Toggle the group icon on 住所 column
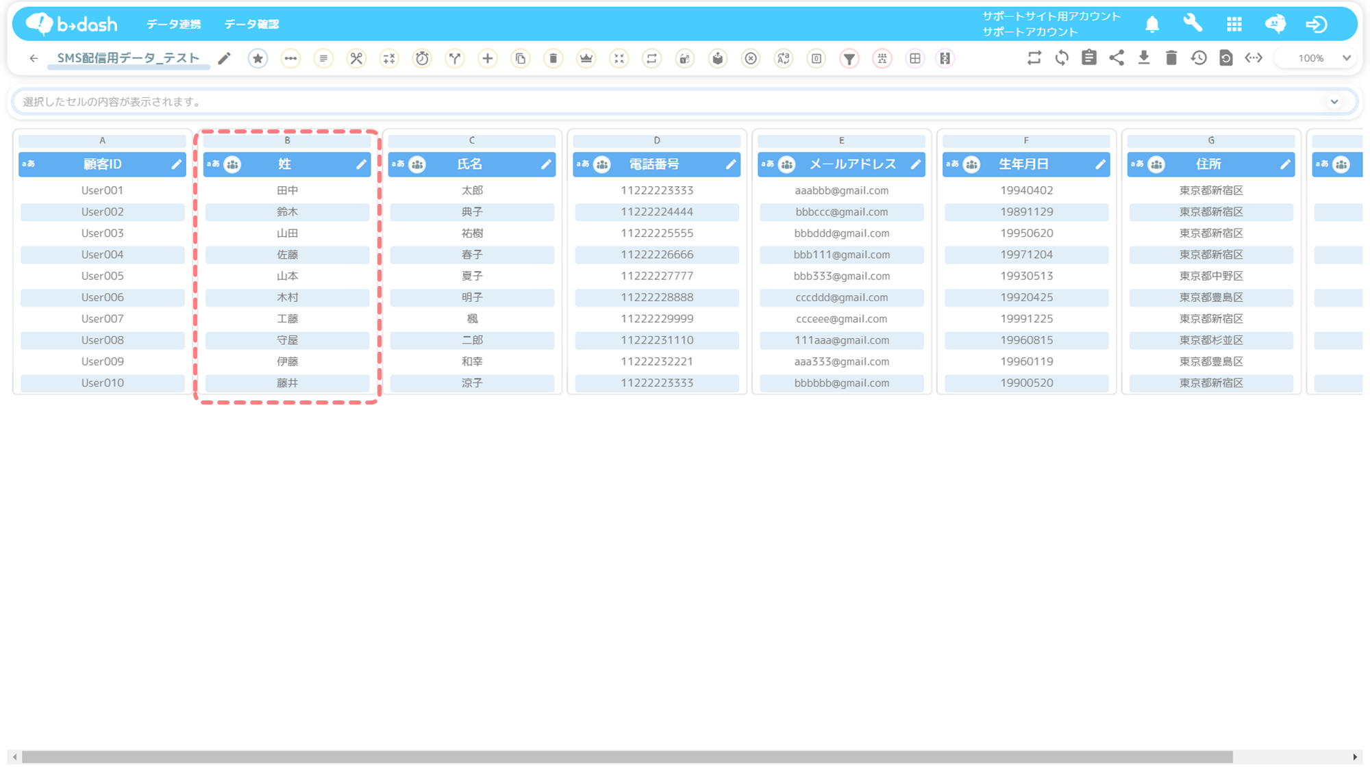Screen dimensions: 1370x770 (1156, 164)
